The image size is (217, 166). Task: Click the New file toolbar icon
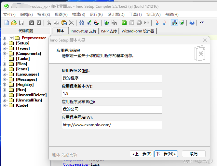(x=7, y=23)
